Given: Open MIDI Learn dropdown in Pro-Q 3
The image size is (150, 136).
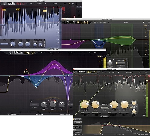Looking at the screenshot, I should point(18,114).
